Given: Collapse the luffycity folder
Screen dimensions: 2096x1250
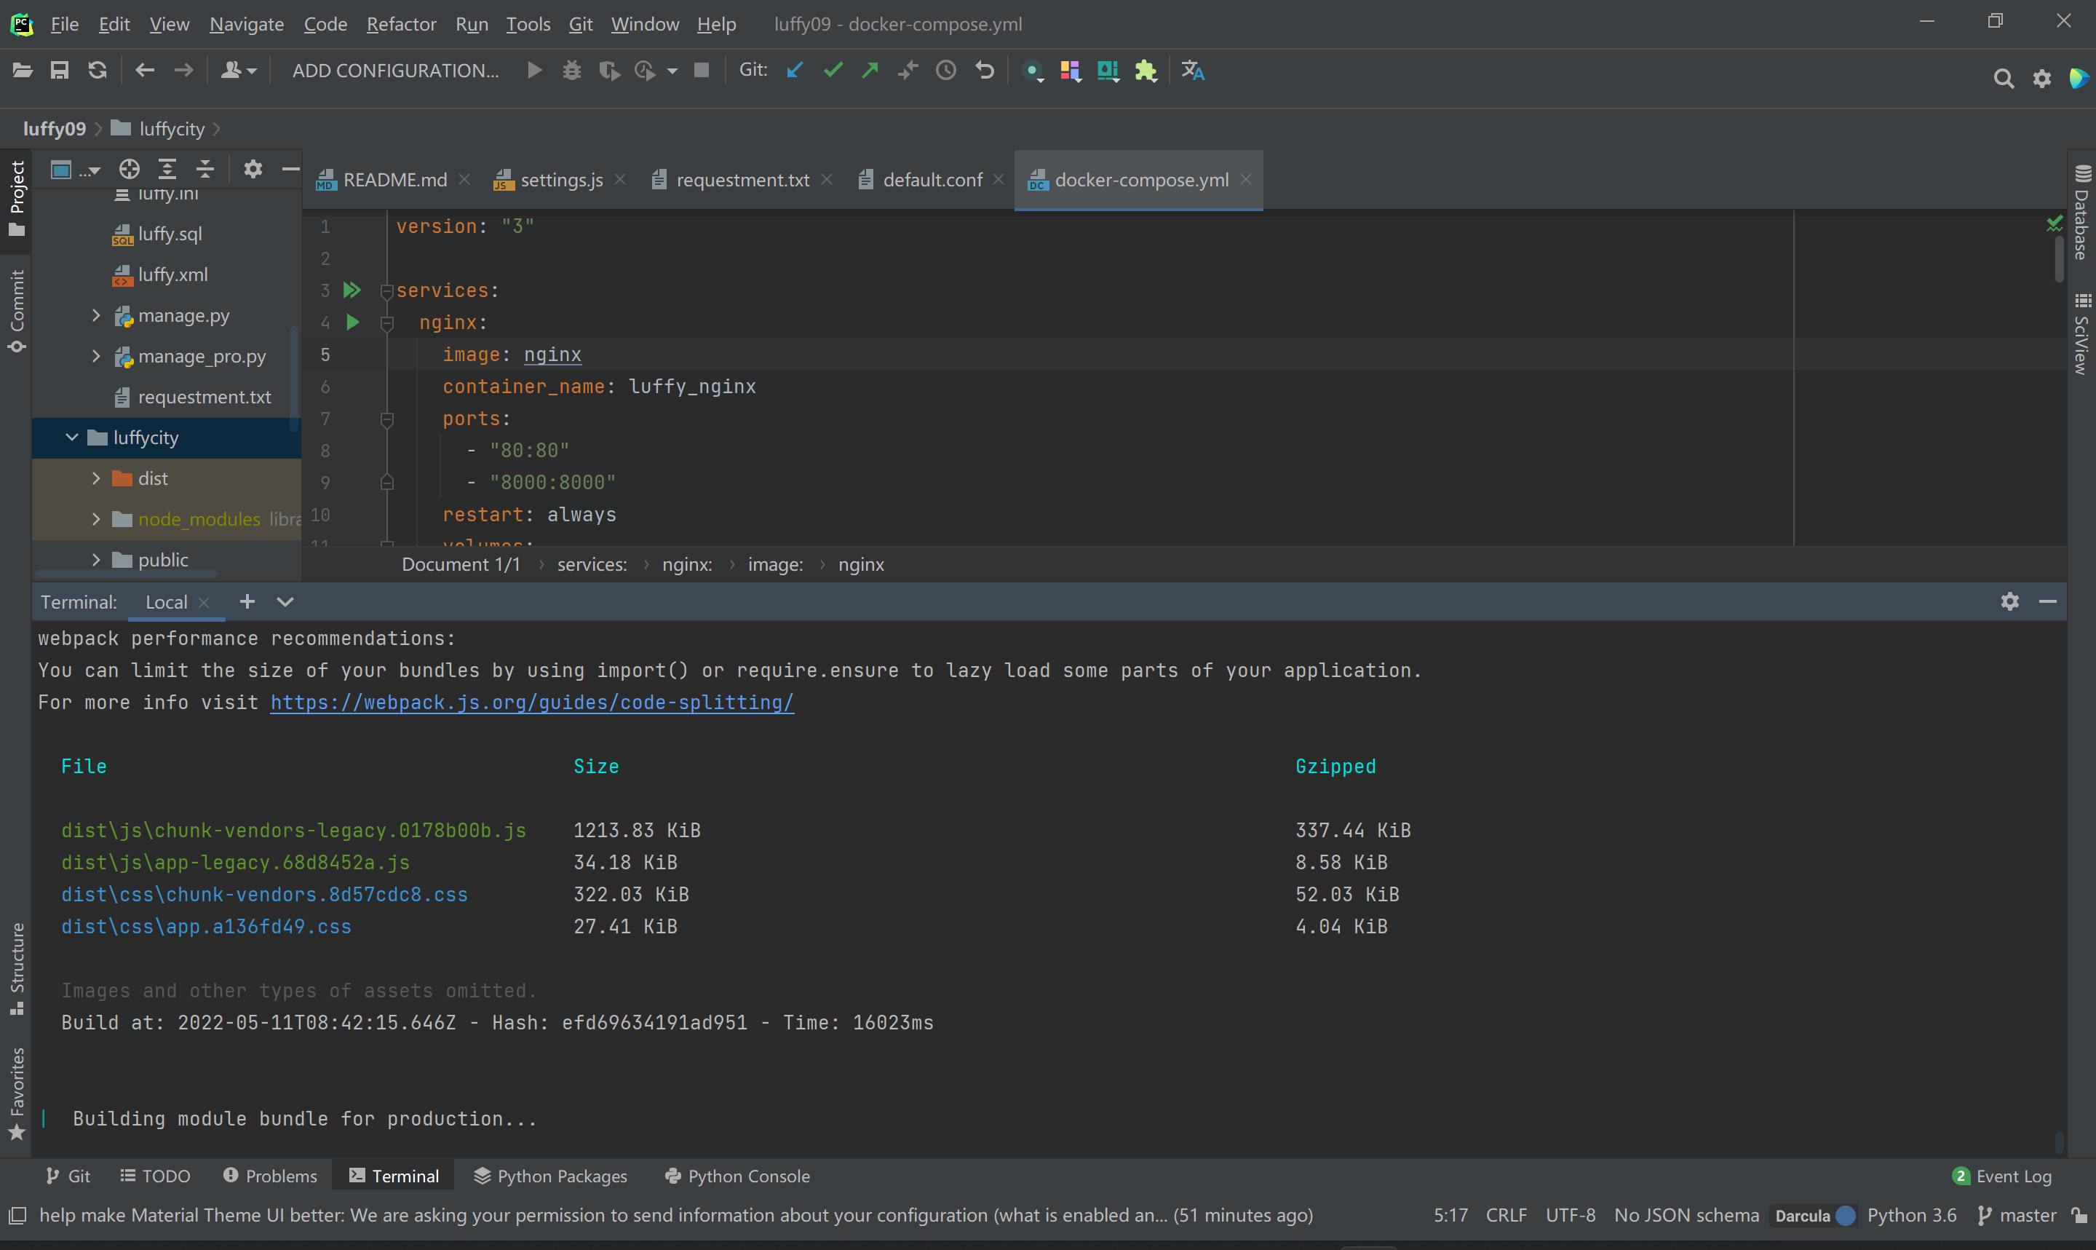Looking at the screenshot, I should 71,437.
